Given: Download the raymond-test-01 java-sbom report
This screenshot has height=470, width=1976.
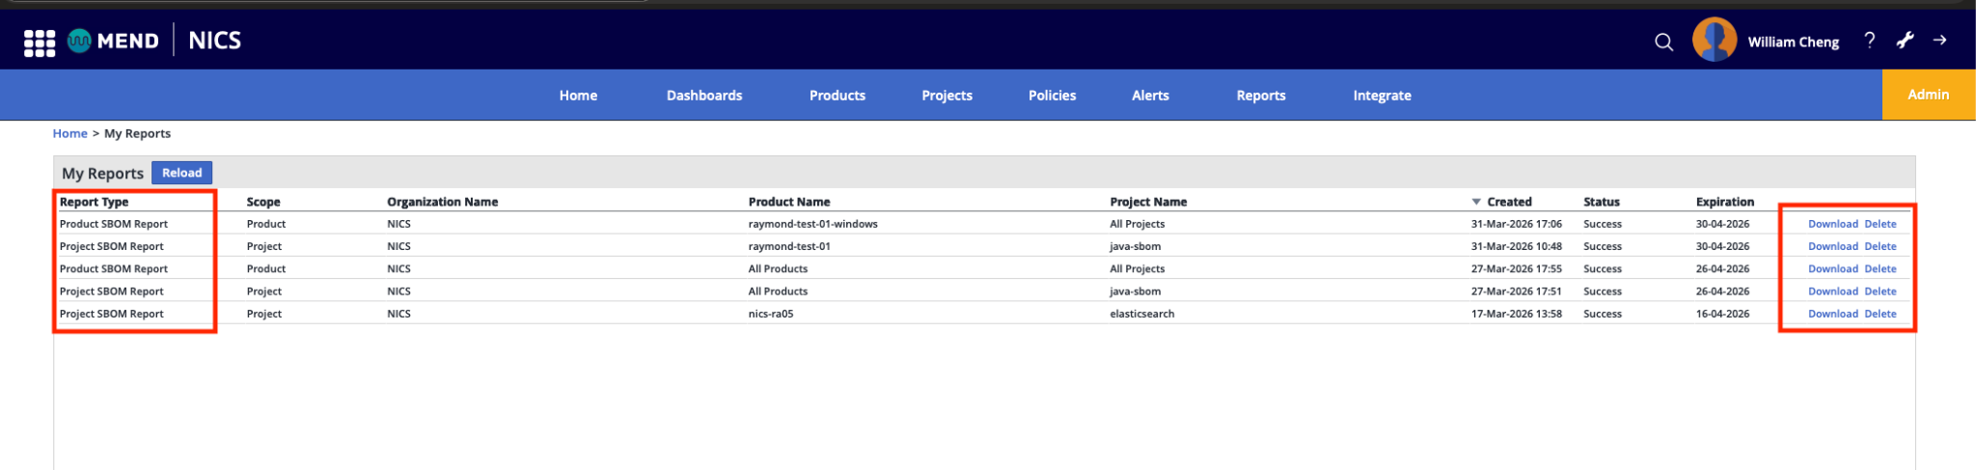Looking at the screenshot, I should pos(1833,246).
